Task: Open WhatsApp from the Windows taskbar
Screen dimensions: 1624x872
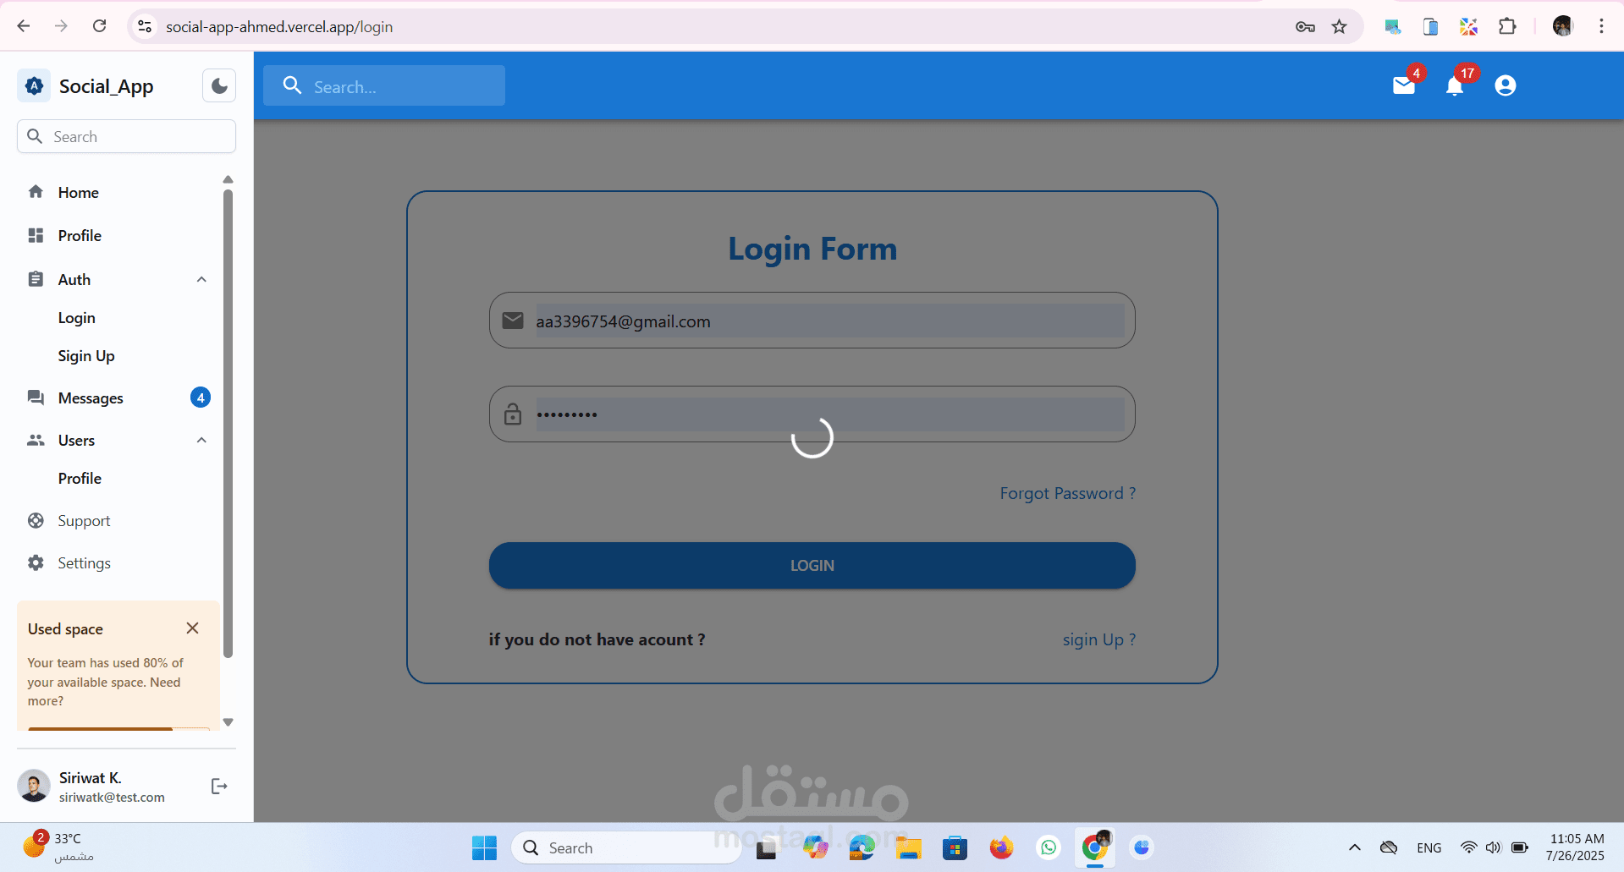Action: 1049,847
